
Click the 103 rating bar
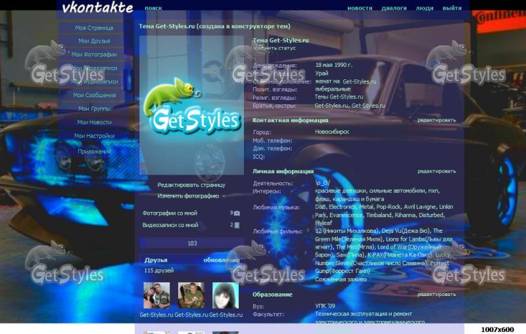tap(192, 243)
